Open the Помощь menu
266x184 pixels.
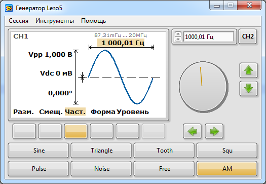(93, 21)
